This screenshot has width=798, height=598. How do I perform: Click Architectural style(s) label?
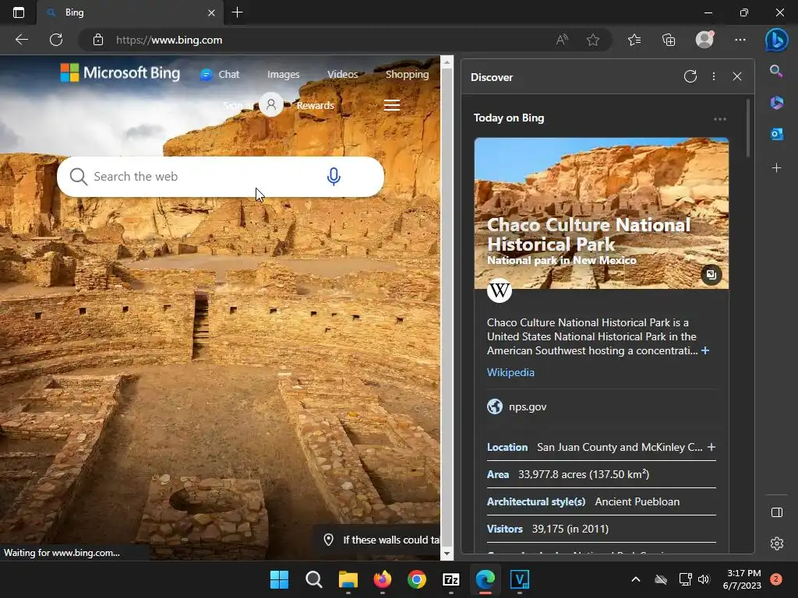pos(536,502)
